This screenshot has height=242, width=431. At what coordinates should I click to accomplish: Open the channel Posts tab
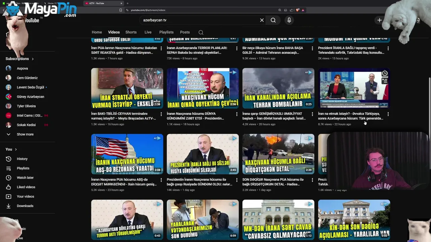(185, 32)
